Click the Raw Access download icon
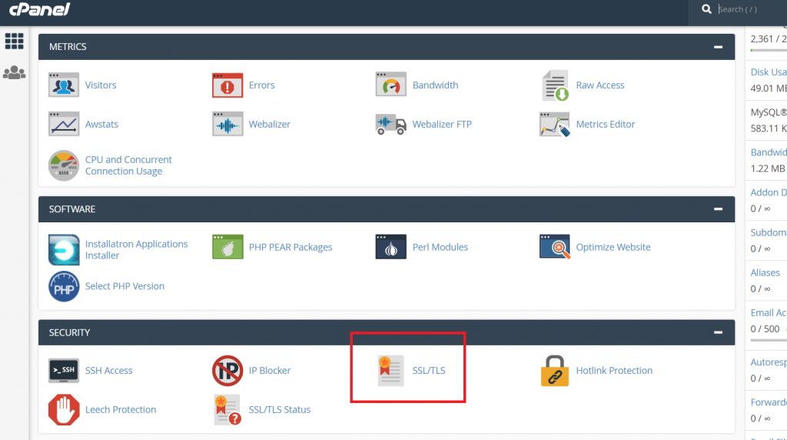This screenshot has height=440, width=787. (x=555, y=85)
